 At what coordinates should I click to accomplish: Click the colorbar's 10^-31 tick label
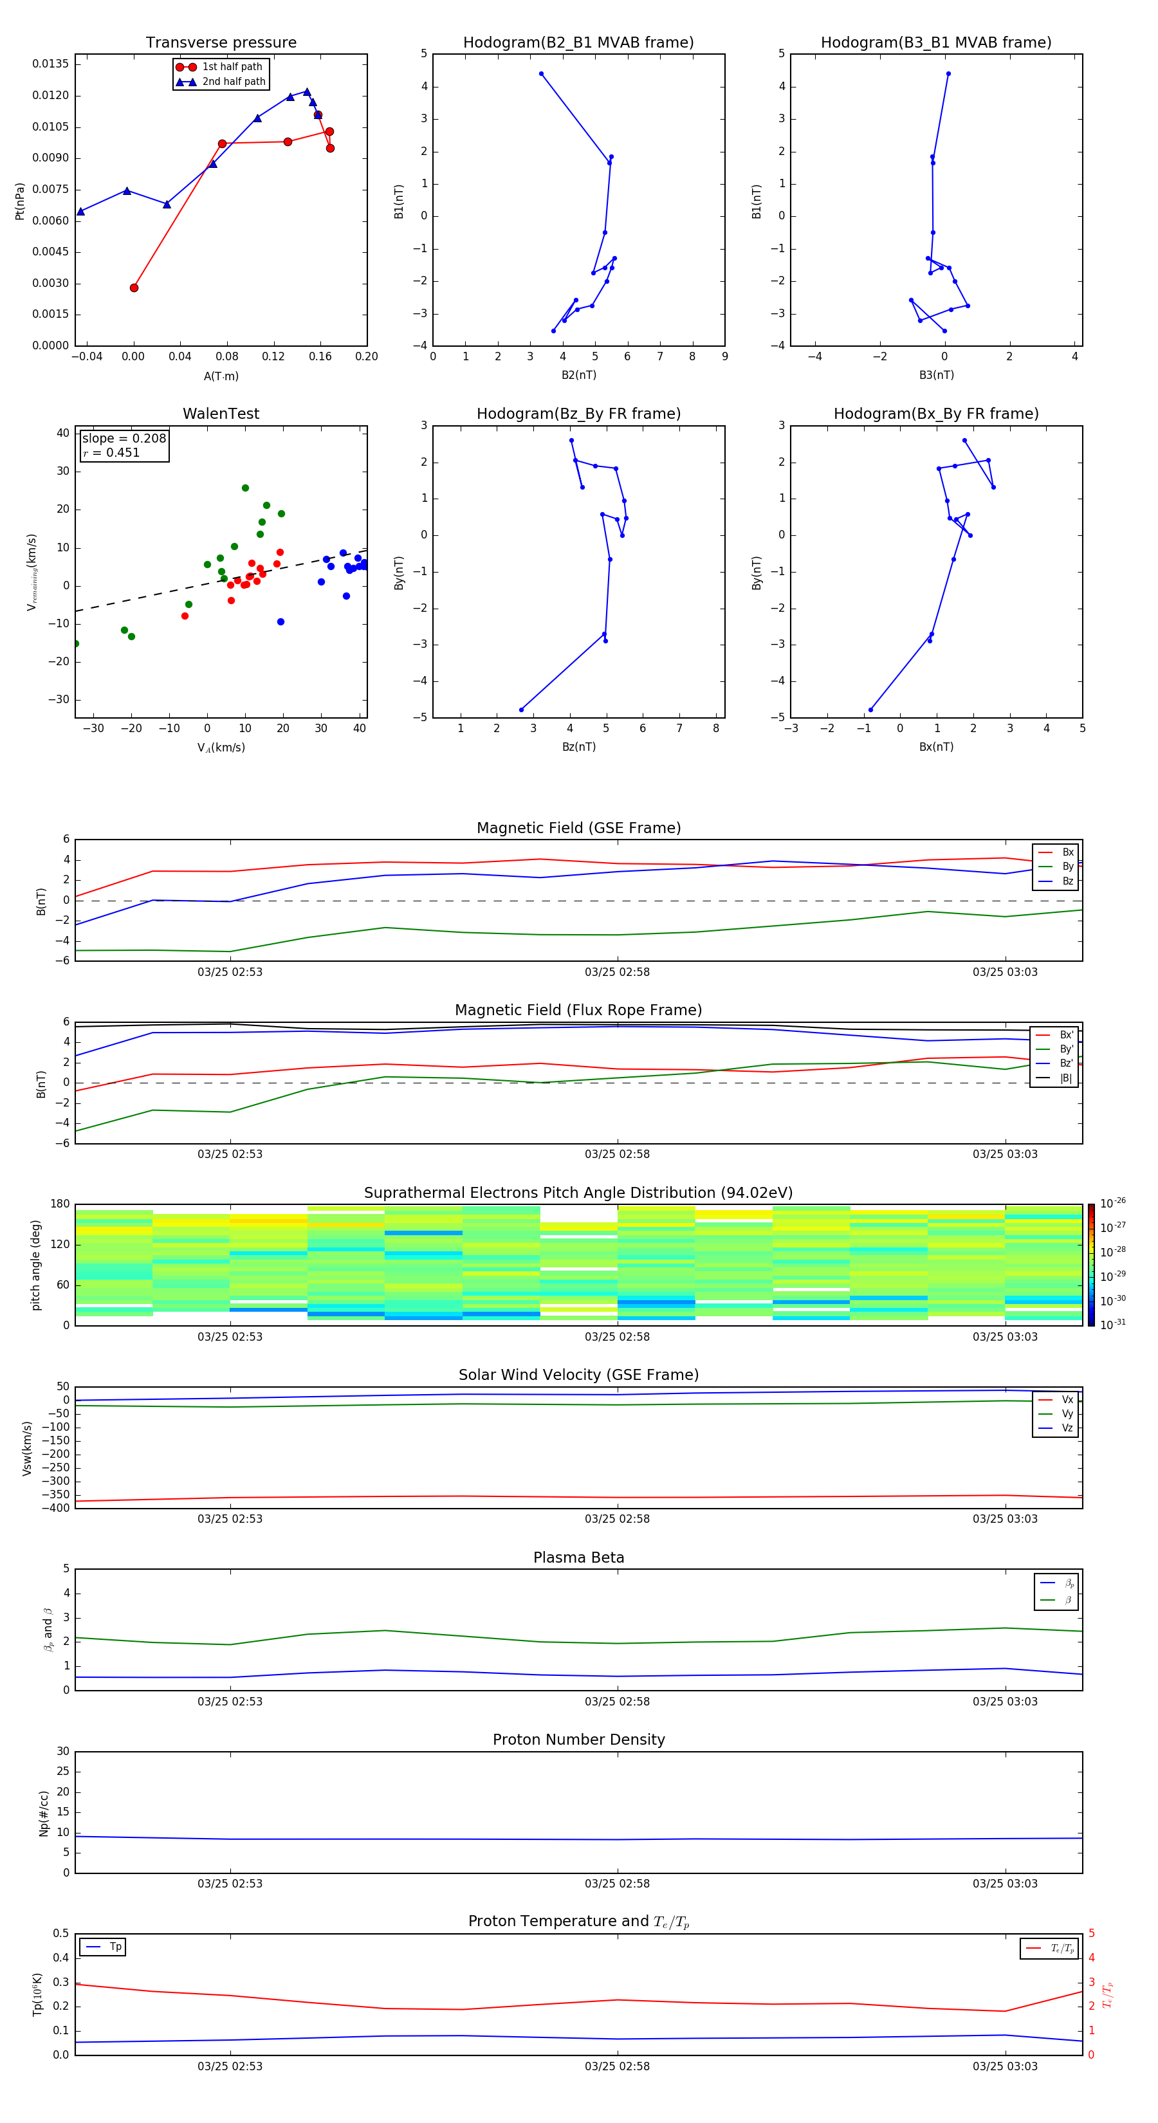1113,1325
